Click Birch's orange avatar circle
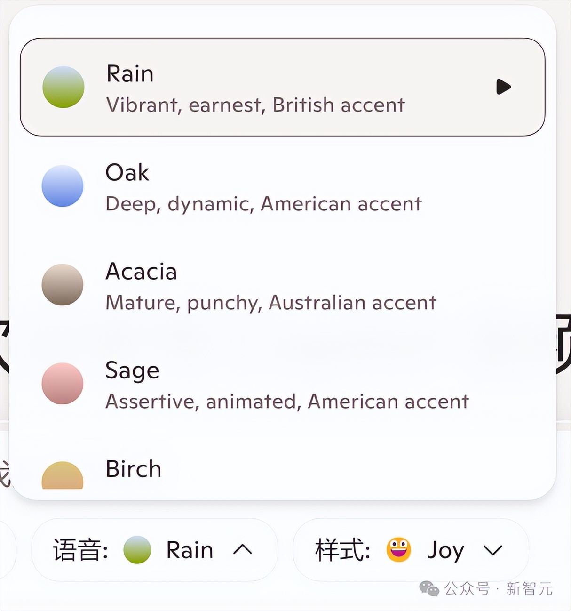This screenshot has height=611, width=571. (x=63, y=476)
